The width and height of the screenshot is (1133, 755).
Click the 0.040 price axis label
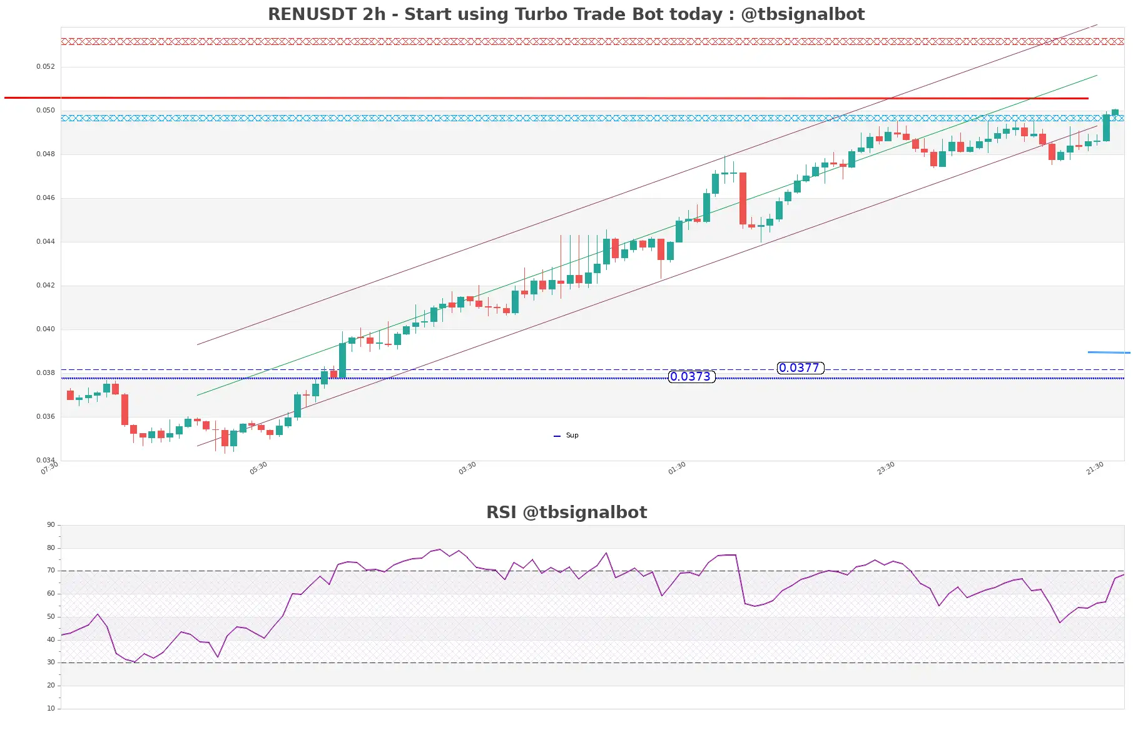pos(46,329)
